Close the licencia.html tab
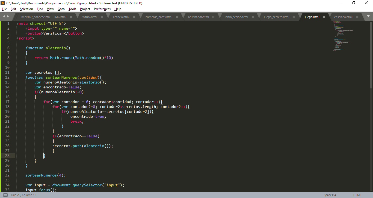The height and width of the screenshot is (198, 373). click(135, 17)
